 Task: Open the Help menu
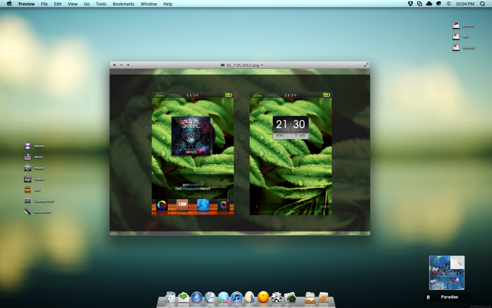point(168,4)
